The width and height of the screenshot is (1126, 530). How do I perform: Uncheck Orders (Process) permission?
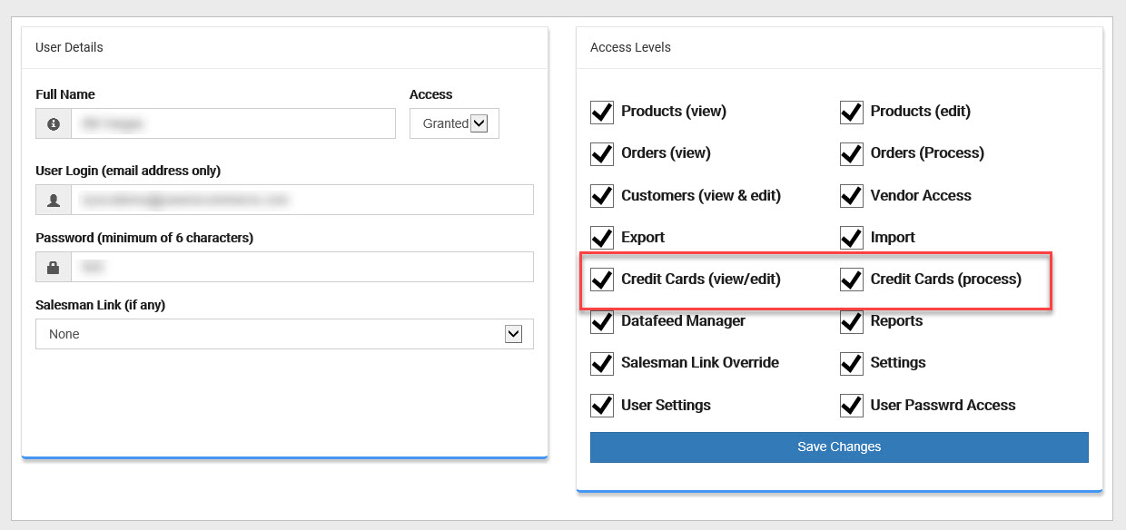[x=851, y=153]
